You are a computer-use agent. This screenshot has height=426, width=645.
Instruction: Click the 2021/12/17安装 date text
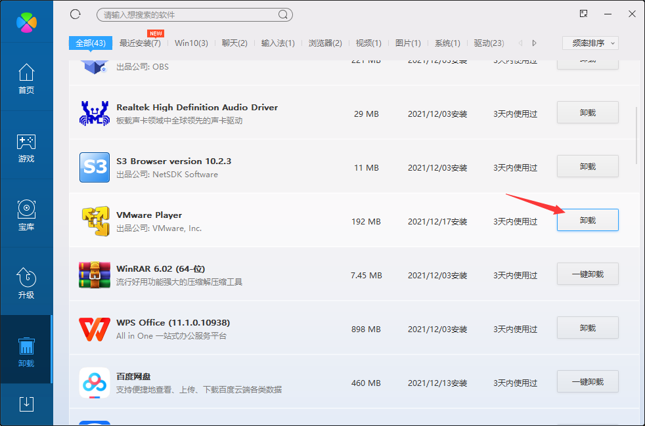(x=437, y=222)
